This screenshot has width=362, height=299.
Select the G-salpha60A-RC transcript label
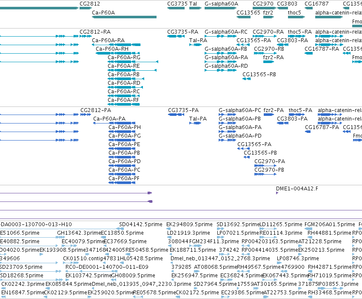pos(226,32)
